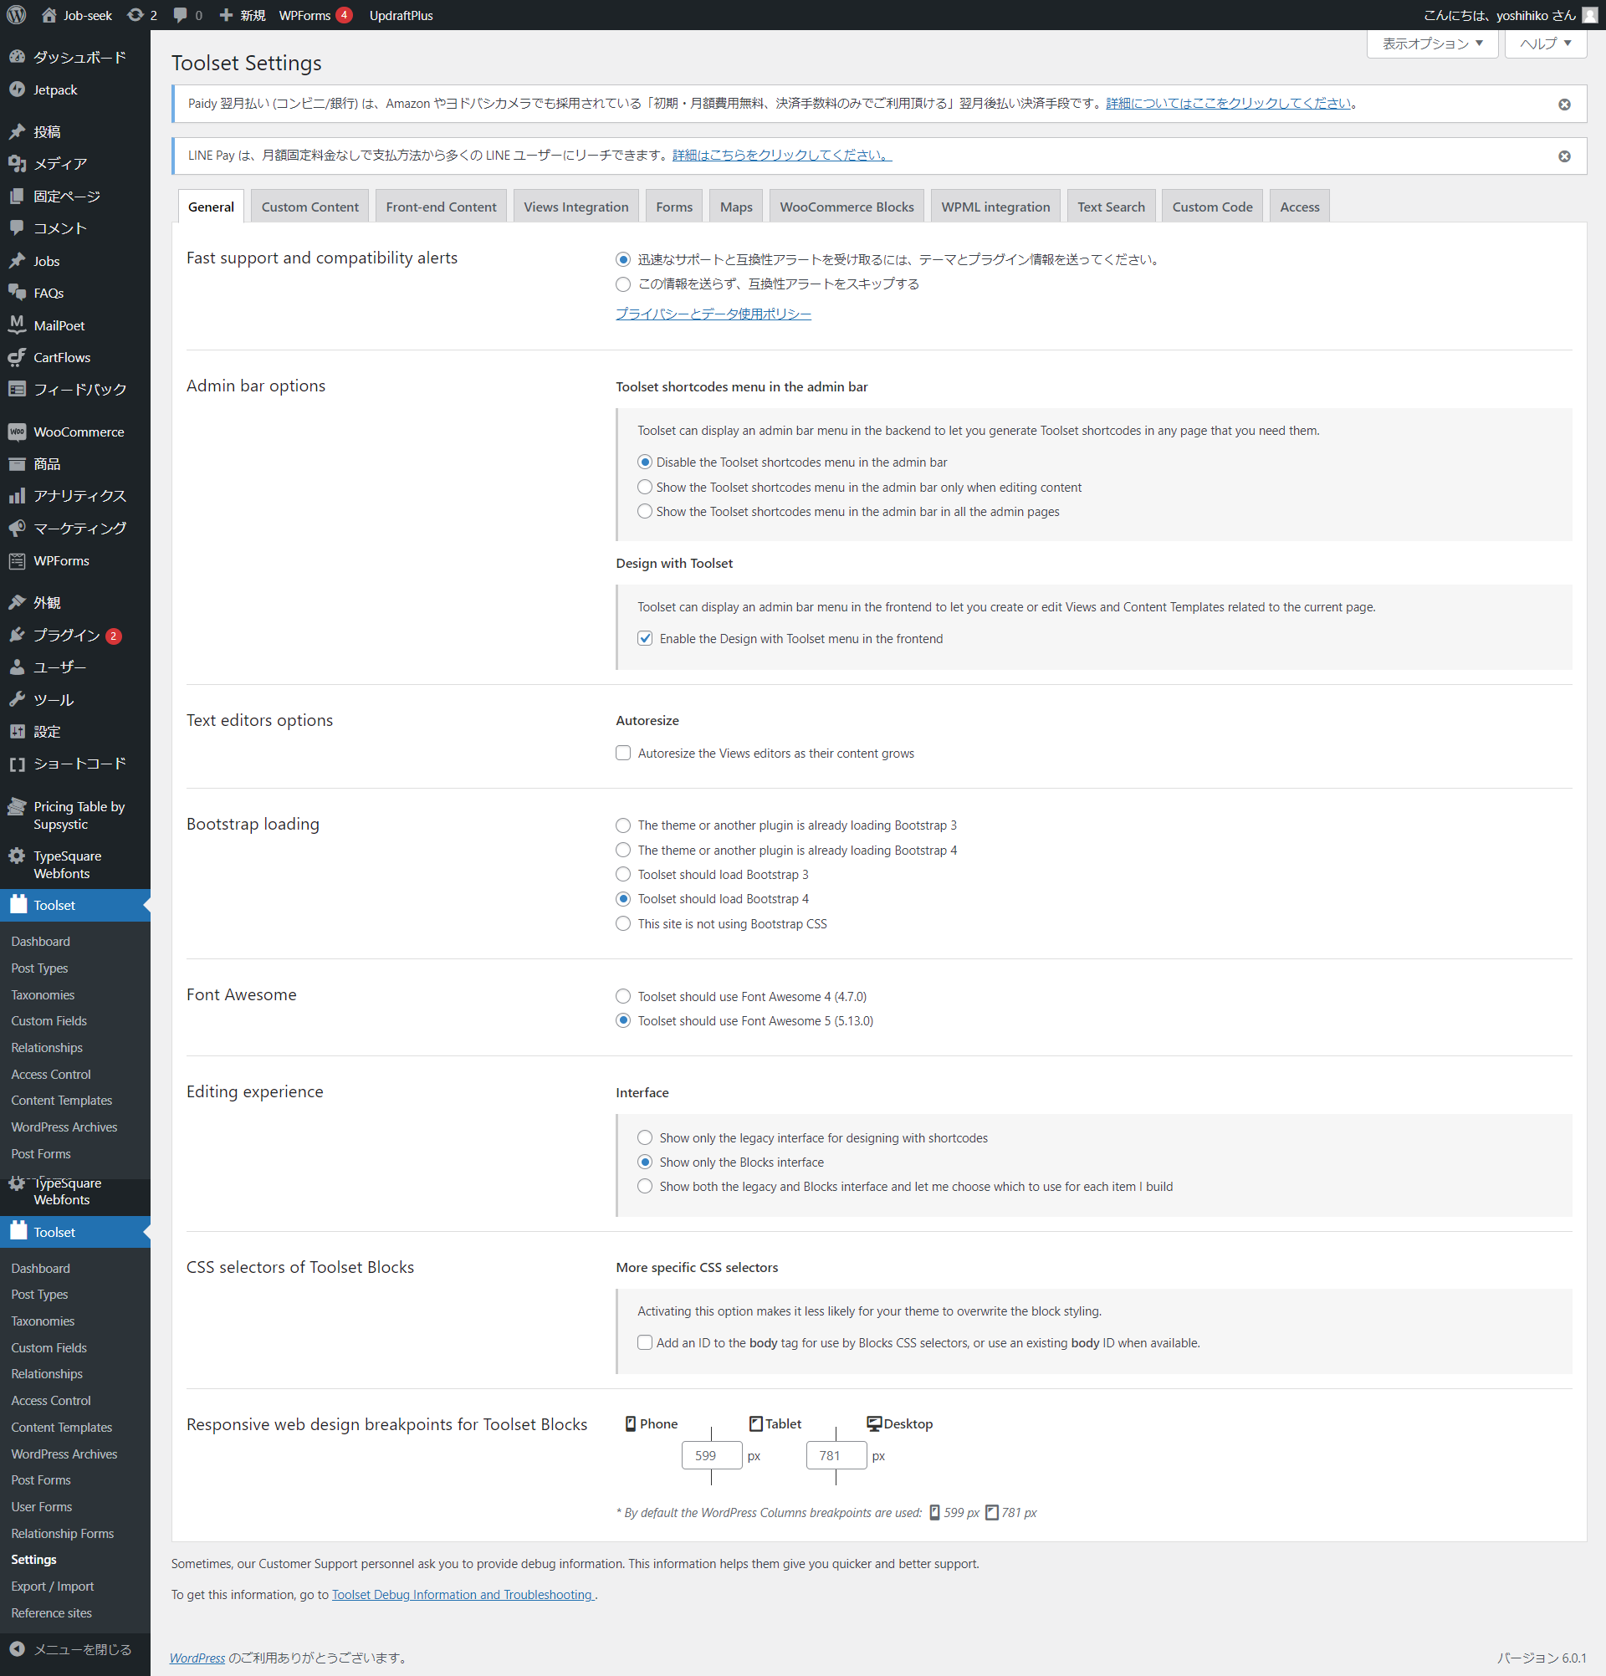The image size is (1606, 1676).
Task: Select This site is not using Bootstrap CSS
Action: click(623, 923)
